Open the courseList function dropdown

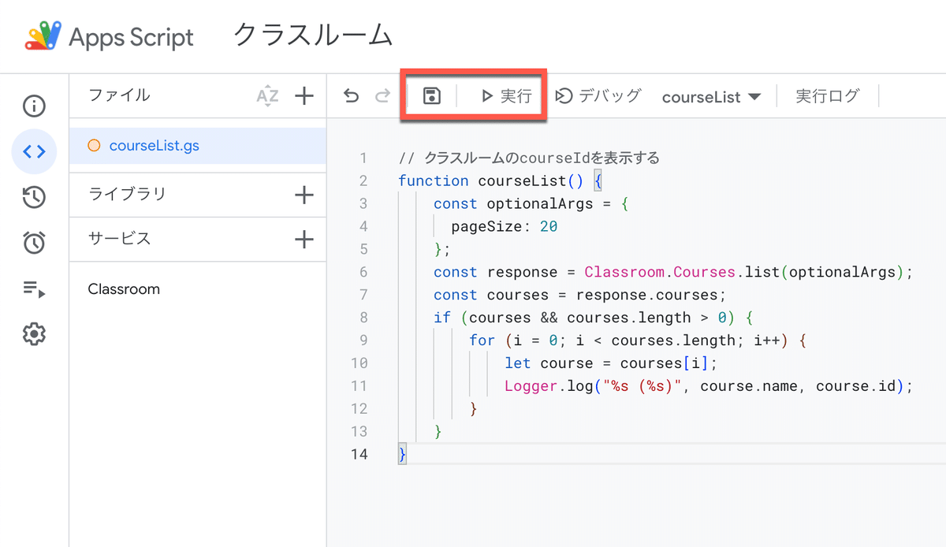[x=711, y=97]
